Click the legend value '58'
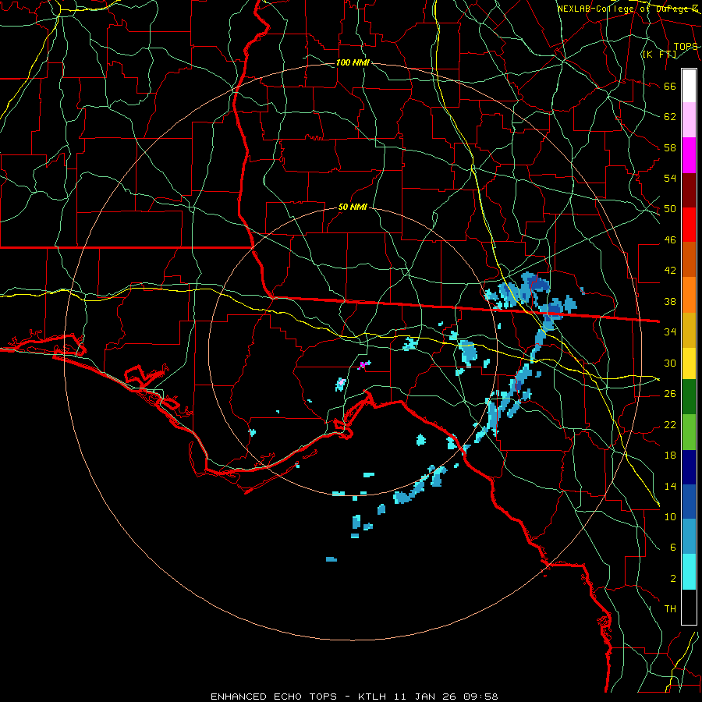The width and height of the screenshot is (702, 702). 670,147
